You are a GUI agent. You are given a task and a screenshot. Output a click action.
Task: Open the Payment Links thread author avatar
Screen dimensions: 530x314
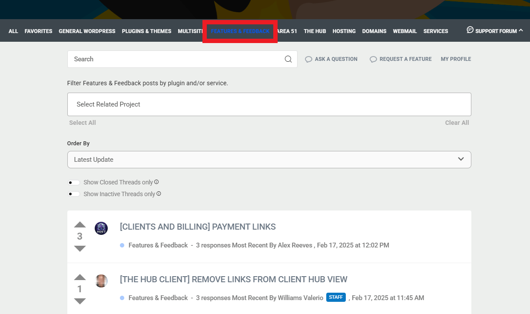pyautogui.click(x=101, y=228)
